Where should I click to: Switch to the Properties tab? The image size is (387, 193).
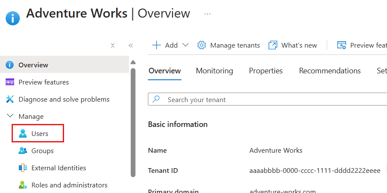[x=266, y=71]
